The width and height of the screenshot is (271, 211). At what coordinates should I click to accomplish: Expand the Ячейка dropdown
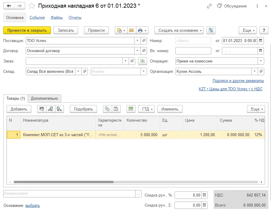point(143,71)
